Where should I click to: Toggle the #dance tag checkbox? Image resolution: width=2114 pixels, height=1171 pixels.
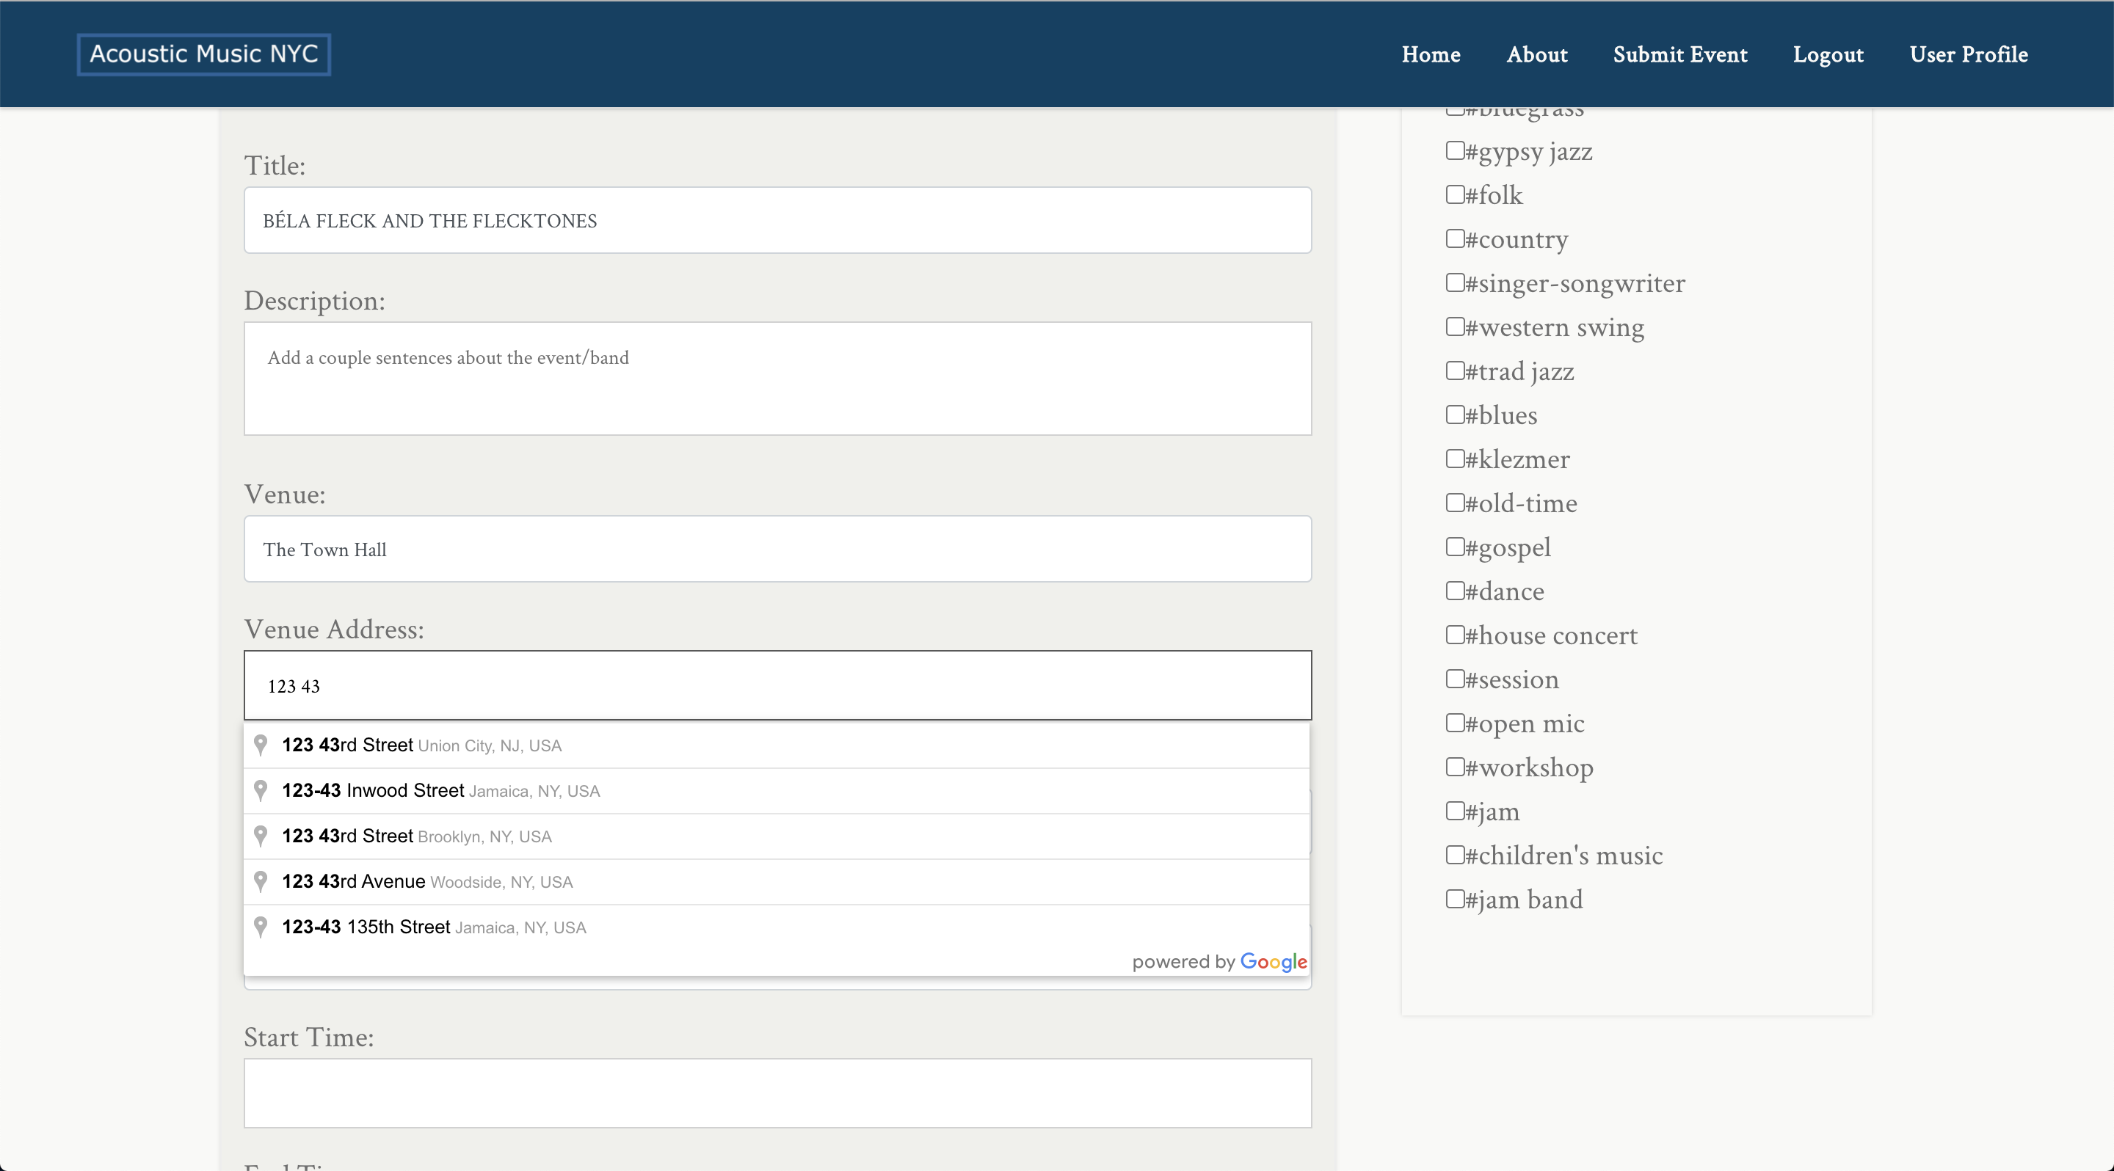point(1454,591)
